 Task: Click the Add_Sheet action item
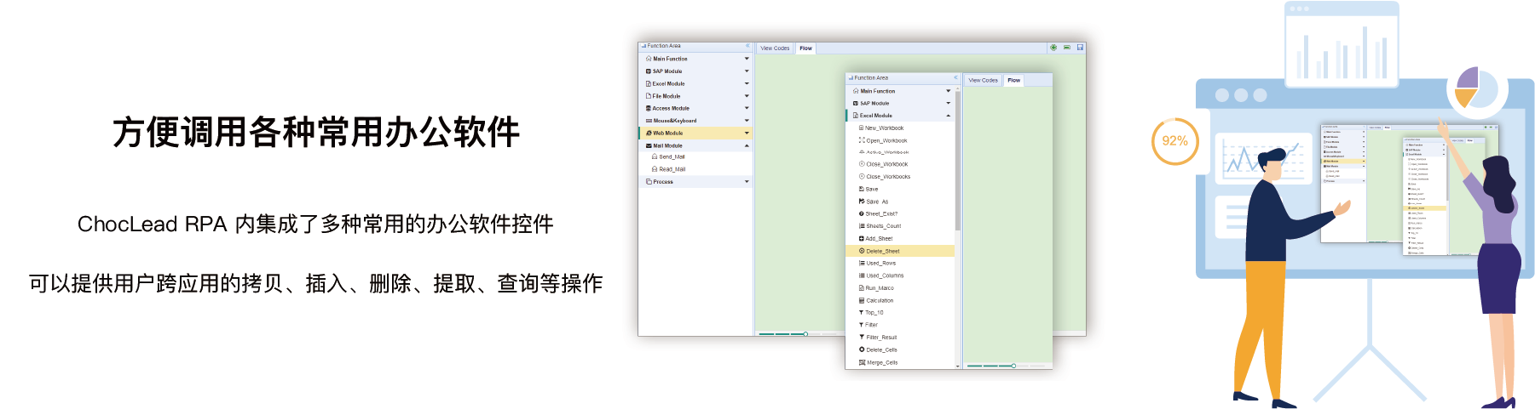click(x=879, y=238)
